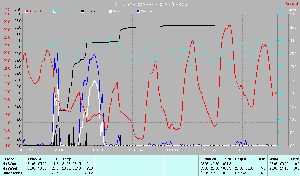Click the Durchschnitt row label

coord(13,173)
